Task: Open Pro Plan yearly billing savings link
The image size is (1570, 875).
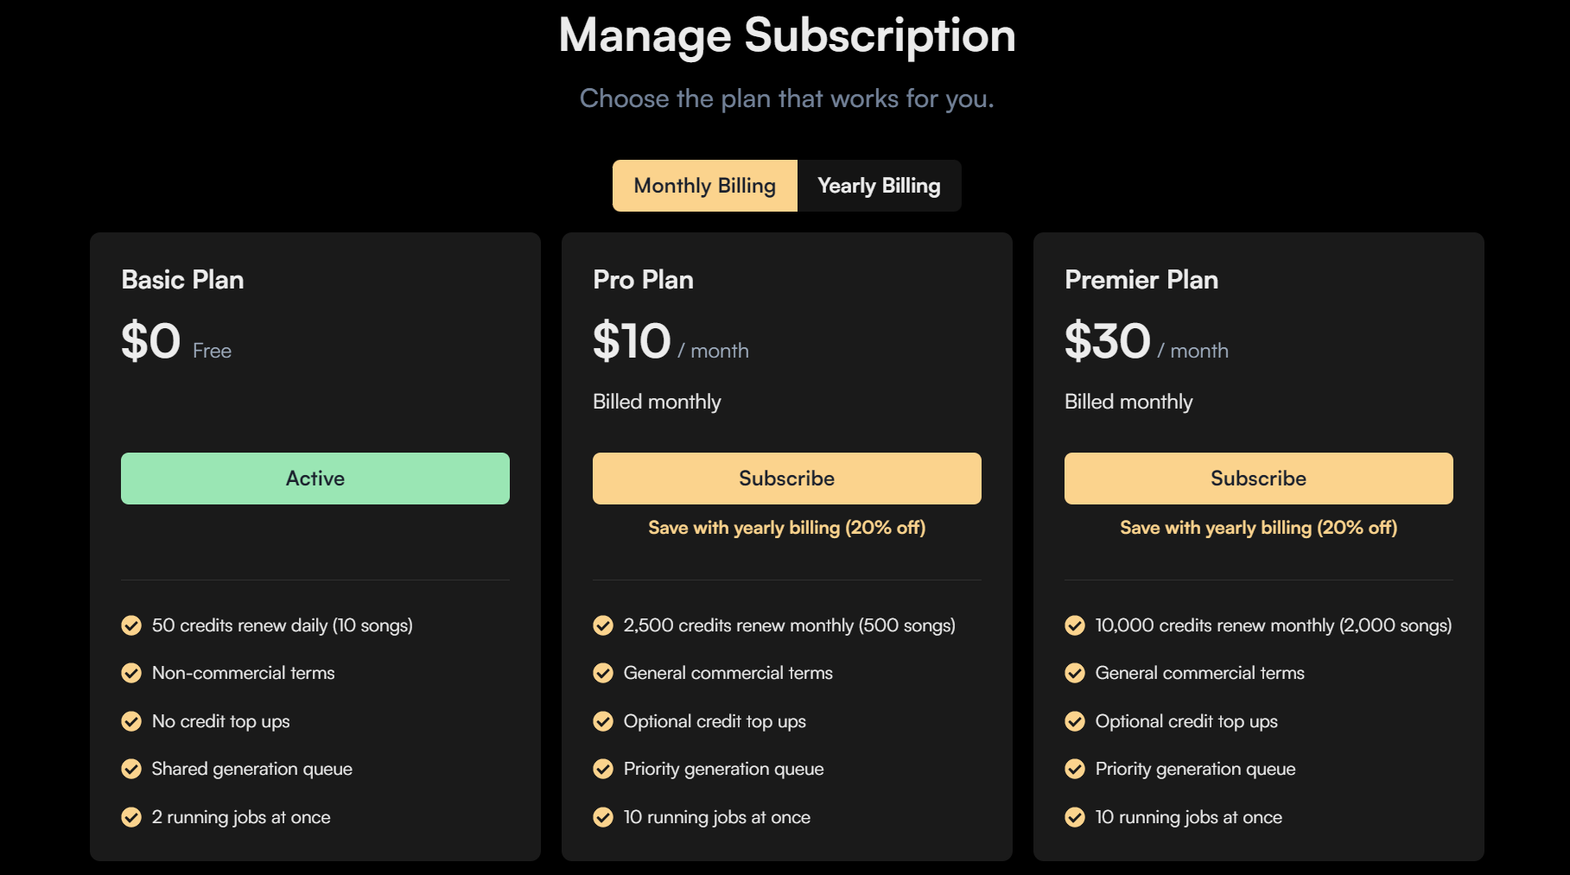Action: click(x=787, y=528)
